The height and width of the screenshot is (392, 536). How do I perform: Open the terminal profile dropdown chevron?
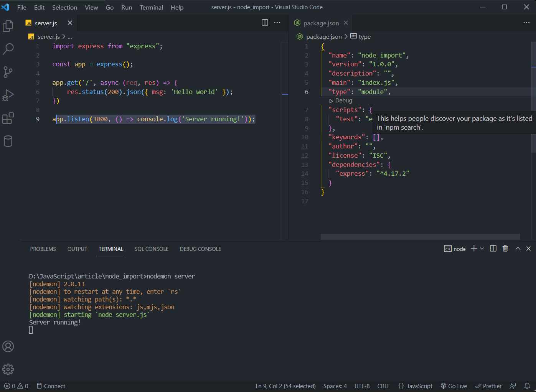(482, 249)
